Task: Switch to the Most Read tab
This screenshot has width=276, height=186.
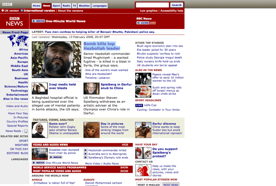Action: coord(171,184)
